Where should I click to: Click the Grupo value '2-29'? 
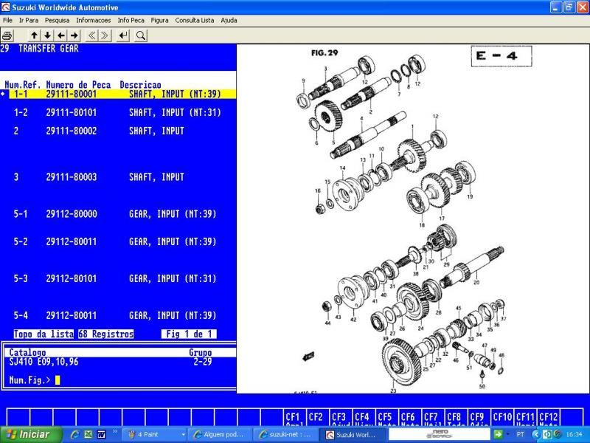click(203, 362)
